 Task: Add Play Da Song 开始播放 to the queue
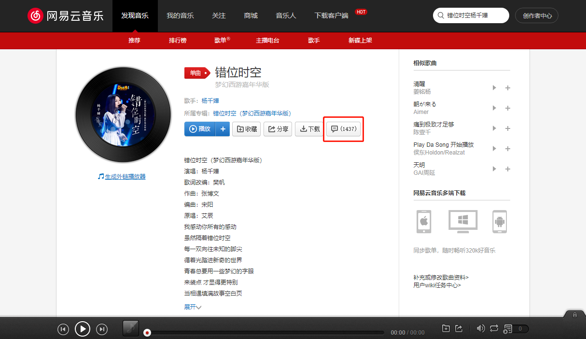click(508, 149)
